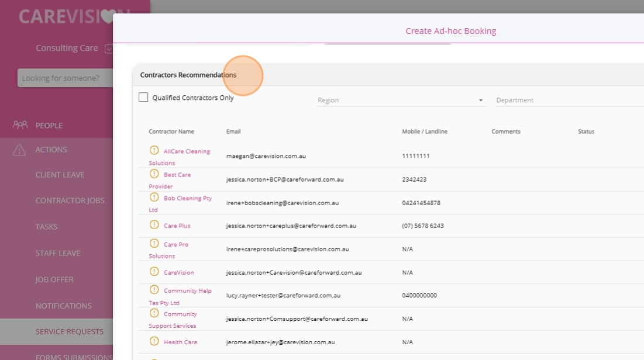This screenshot has height=360, width=644.
Task: Click the People icon in sidebar
Action: coord(20,125)
